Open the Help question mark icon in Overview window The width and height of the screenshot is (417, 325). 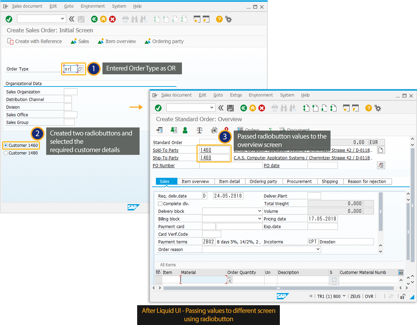[368, 108]
